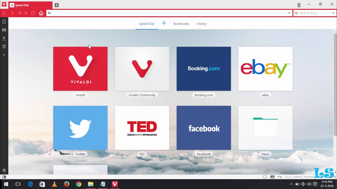The width and height of the screenshot is (337, 189).
Task: Reload the current page
Action: click(x=33, y=13)
